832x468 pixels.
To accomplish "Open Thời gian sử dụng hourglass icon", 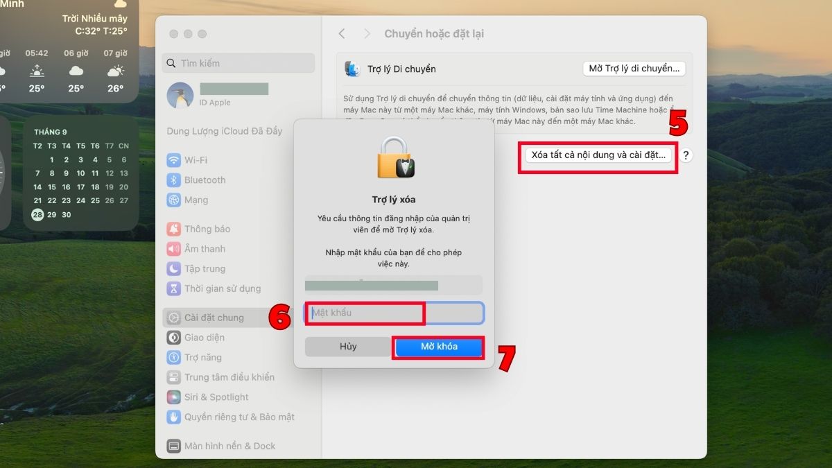I will pyautogui.click(x=173, y=288).
